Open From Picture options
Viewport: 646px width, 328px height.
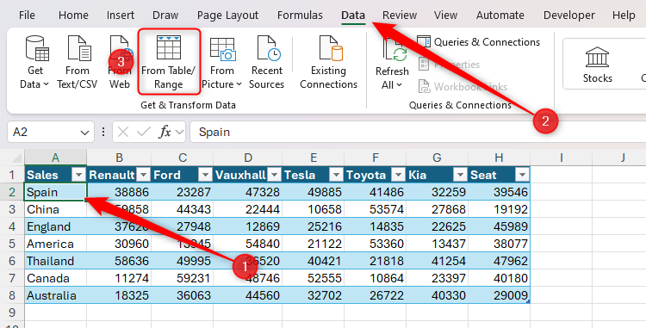point(221,63)
